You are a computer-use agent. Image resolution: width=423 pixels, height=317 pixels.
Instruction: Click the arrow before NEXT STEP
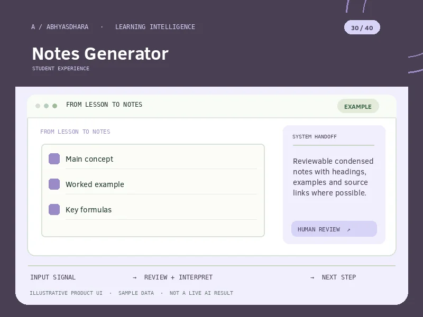click(312, 277)
